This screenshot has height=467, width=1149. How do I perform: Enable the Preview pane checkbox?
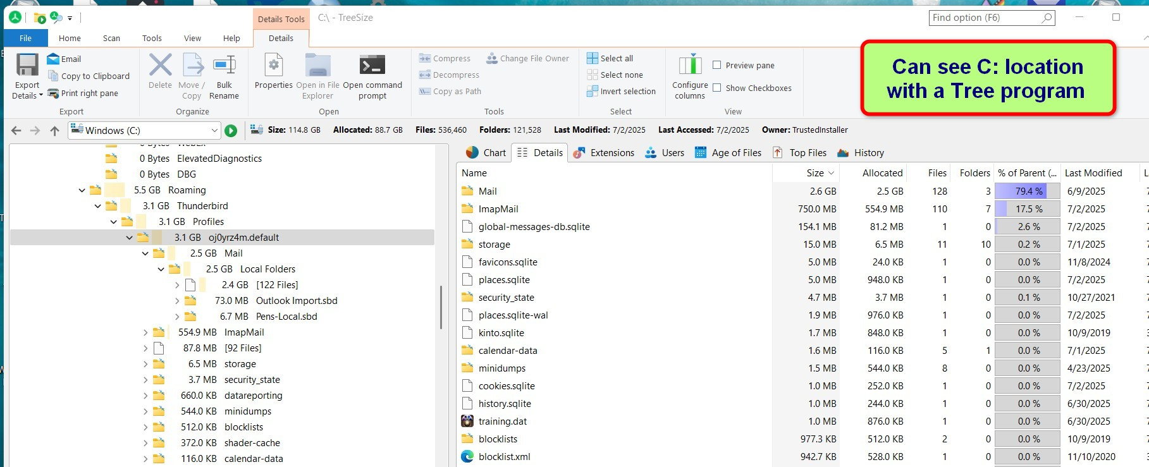717,65
